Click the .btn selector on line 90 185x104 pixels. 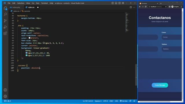(x=19, y=26)
